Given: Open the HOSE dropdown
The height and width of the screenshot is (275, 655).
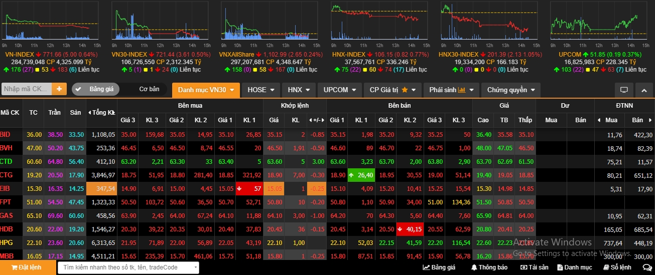Looking at the screenshot, I should [261, 90].
